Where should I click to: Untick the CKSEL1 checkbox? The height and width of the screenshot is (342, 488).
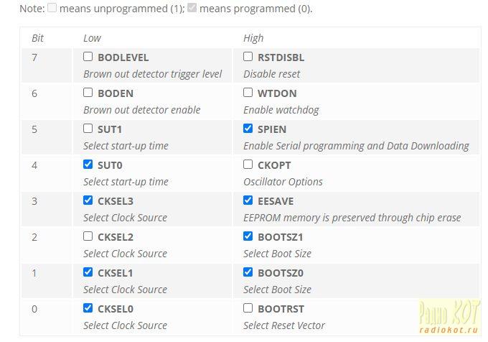click(88, 272)
